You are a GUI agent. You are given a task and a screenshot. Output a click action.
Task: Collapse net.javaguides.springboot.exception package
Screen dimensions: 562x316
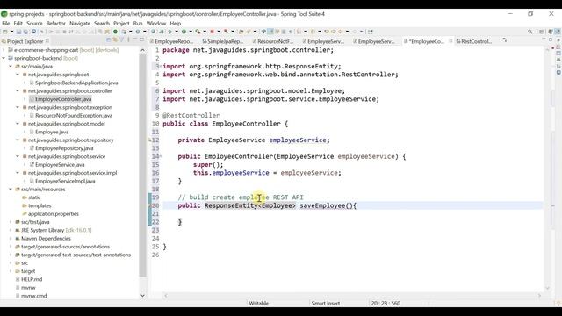pos(18,107)
